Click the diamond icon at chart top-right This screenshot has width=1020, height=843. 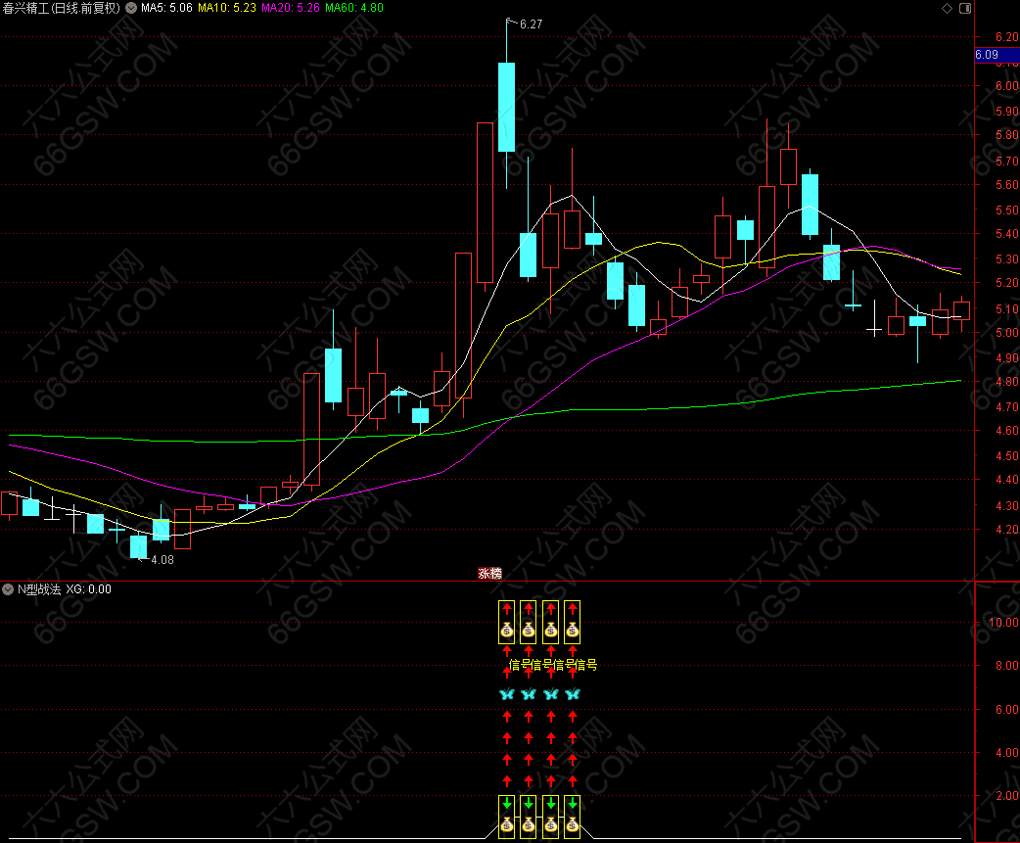(x=948, y=9)
